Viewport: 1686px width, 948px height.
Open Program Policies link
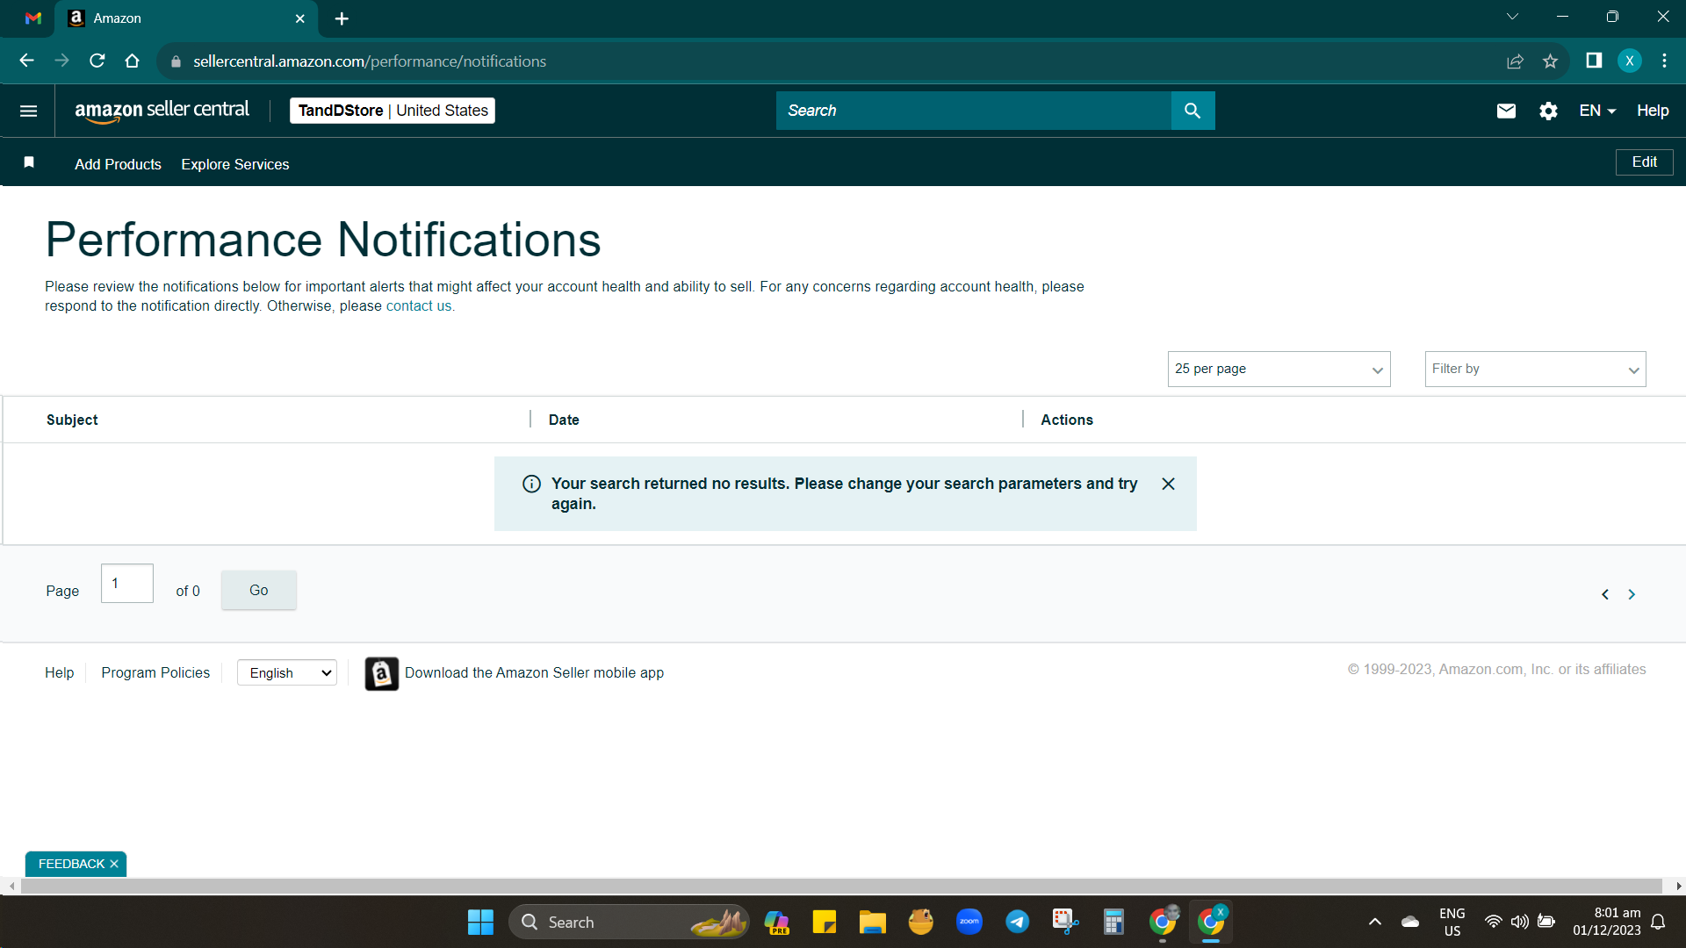point(155,672)
